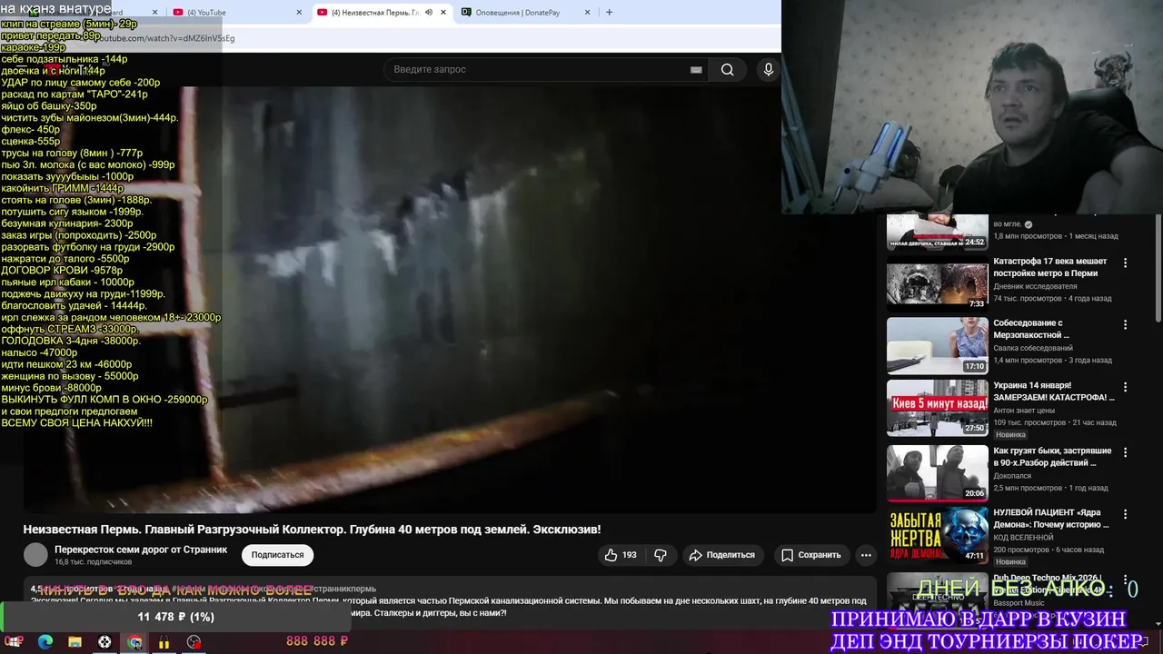Open Windows Start menu on taskbar
The image size is (1163, 654).
tap(15, 642)
